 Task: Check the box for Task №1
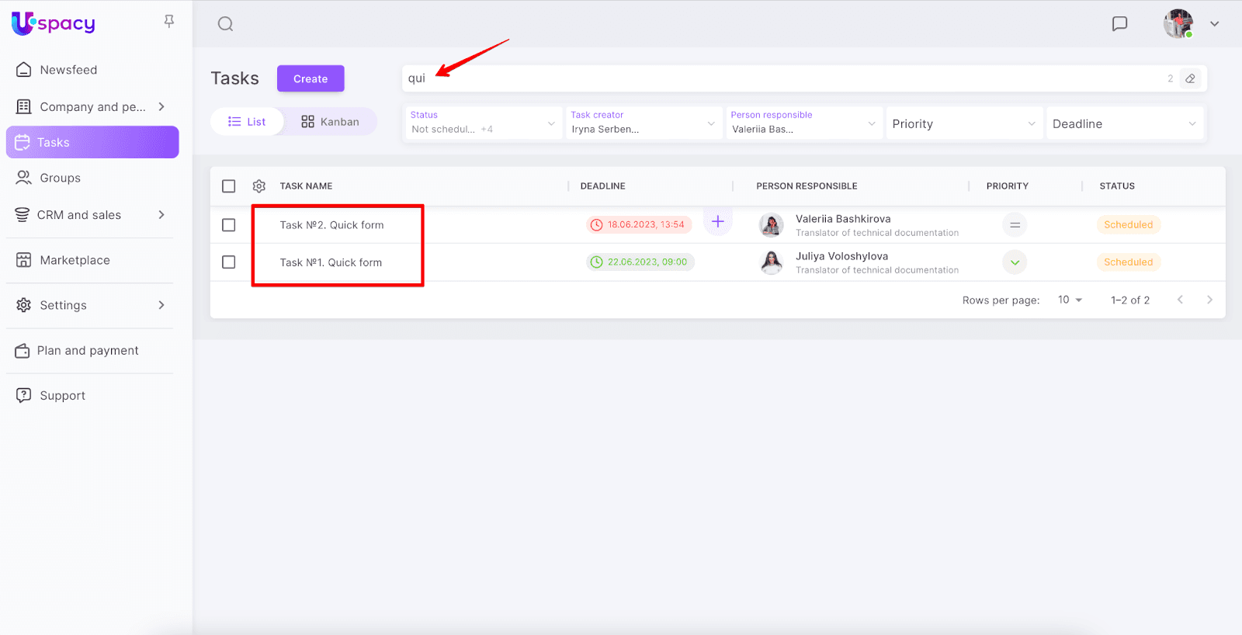[x=229, y=262]
